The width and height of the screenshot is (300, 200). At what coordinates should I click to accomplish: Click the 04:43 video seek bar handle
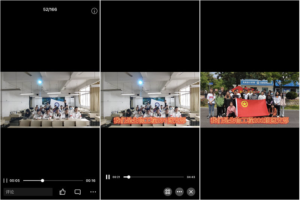click(129, 177)
